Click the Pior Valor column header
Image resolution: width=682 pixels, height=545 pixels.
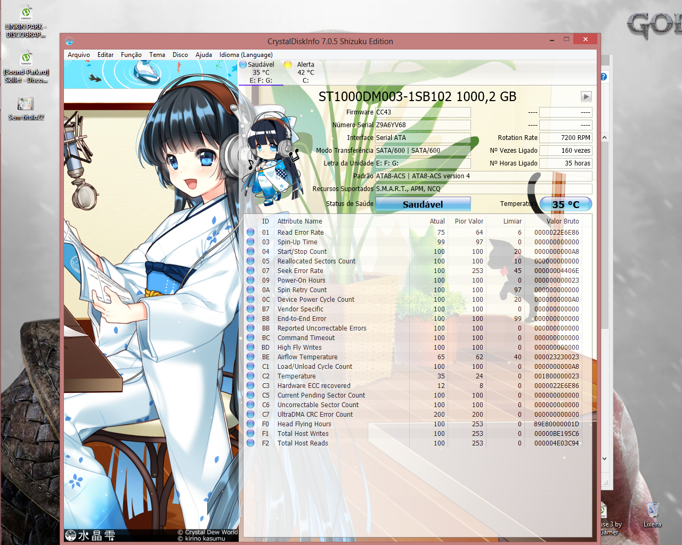[469, 221]
